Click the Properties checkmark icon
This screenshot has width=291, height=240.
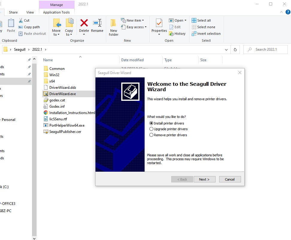pos(159,23)
